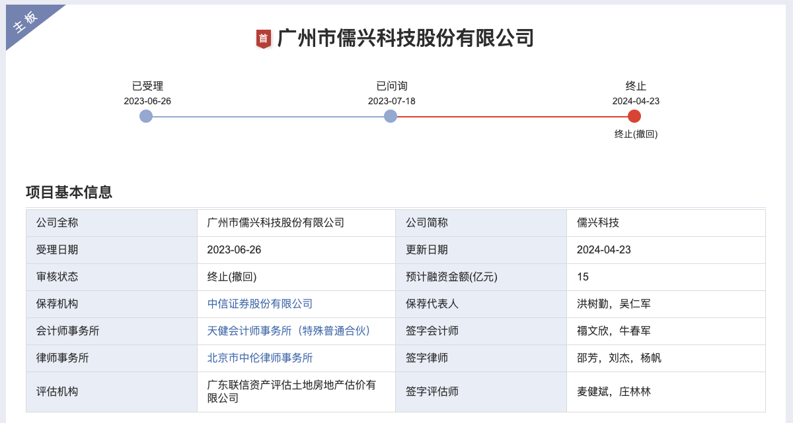793x423 pixels.
Task: Click the 公司简称 header cell
Action: 481,223
